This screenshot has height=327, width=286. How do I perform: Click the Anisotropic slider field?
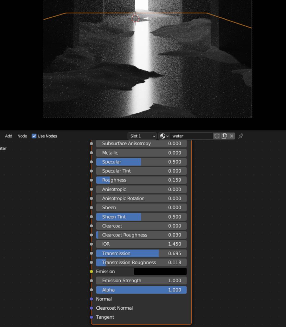(141, 189)
